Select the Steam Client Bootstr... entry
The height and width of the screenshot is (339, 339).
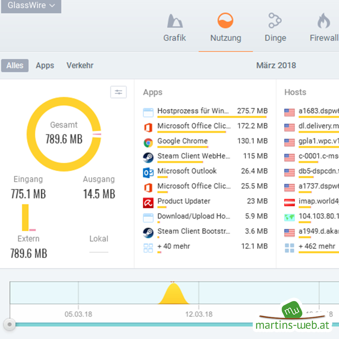pos(205,233)
